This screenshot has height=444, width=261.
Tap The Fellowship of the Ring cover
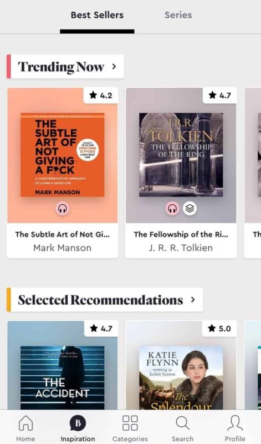(181, 155)
